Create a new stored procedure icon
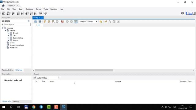196x110 pixels. click(x=31, y=13)
